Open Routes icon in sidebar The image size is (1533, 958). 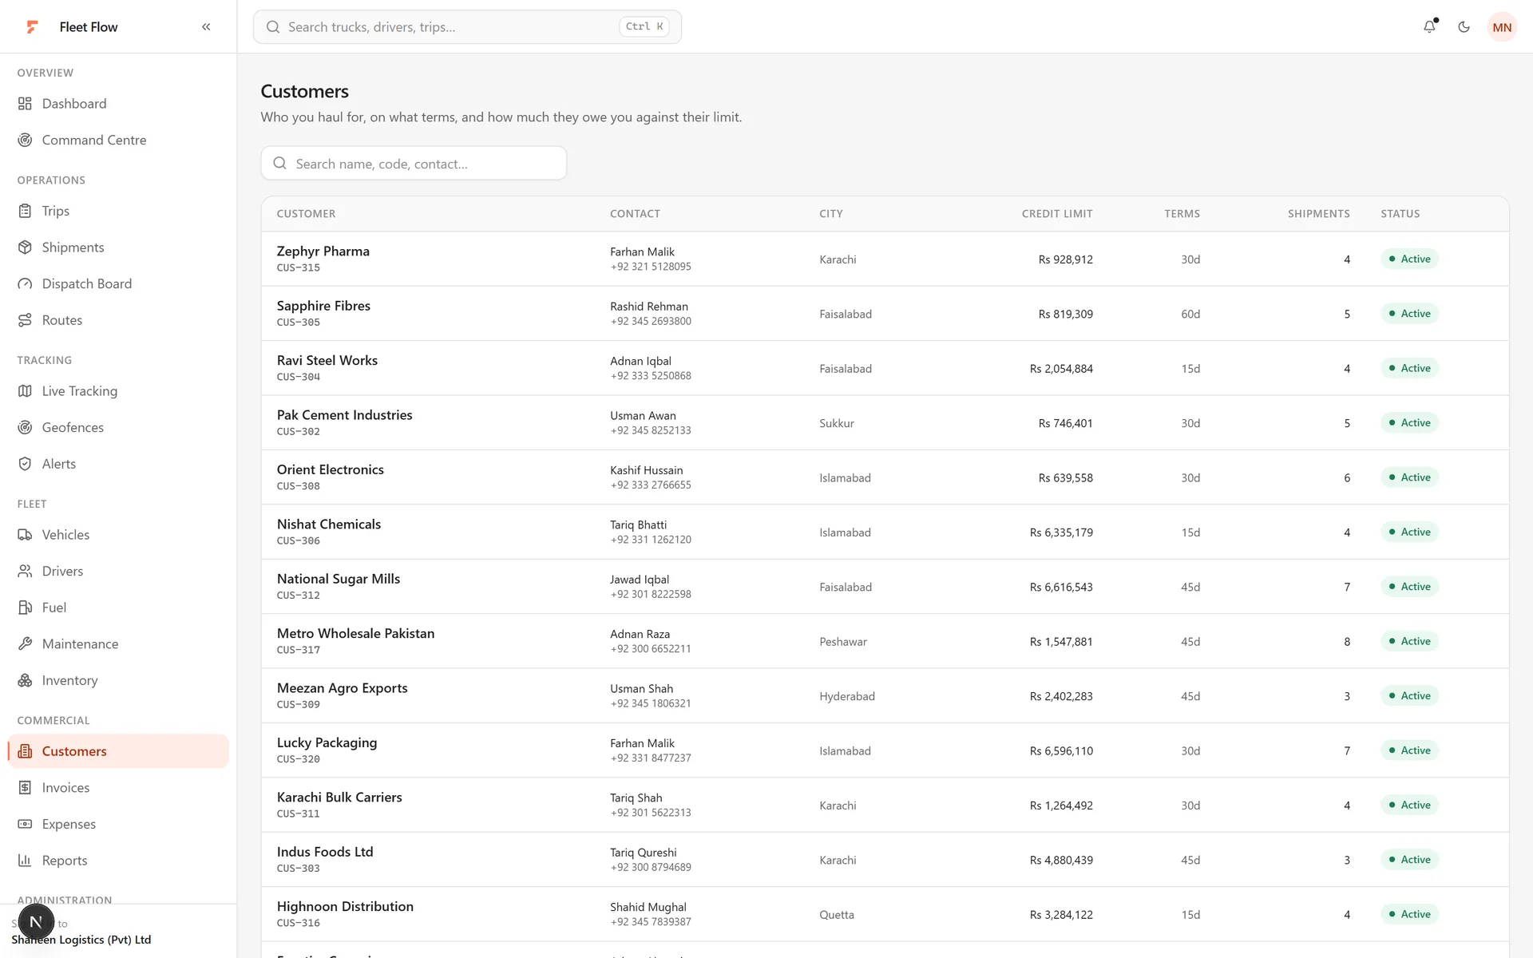26,321
